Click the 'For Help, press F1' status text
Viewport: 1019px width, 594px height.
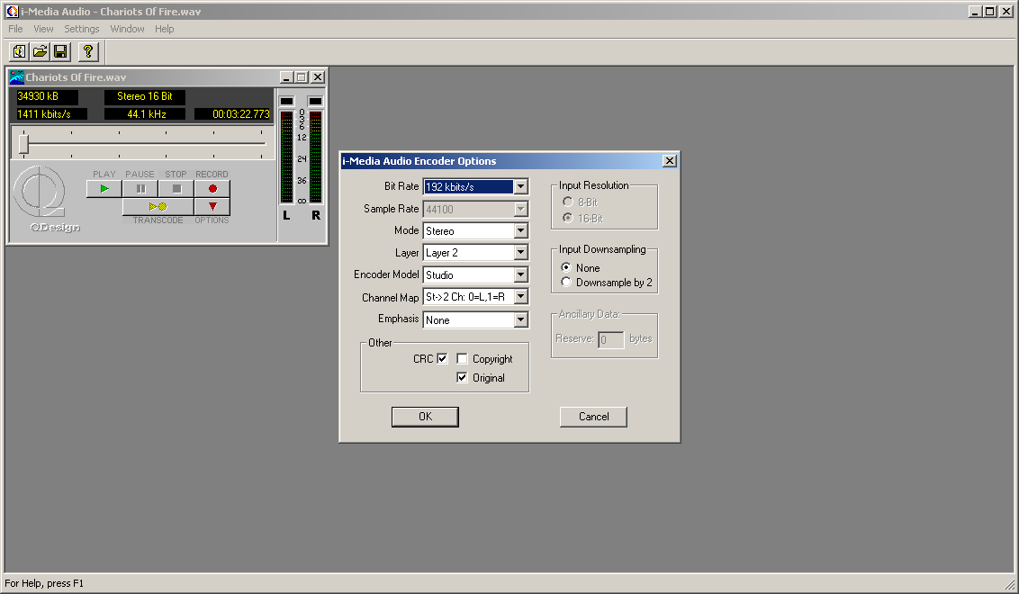44,583
